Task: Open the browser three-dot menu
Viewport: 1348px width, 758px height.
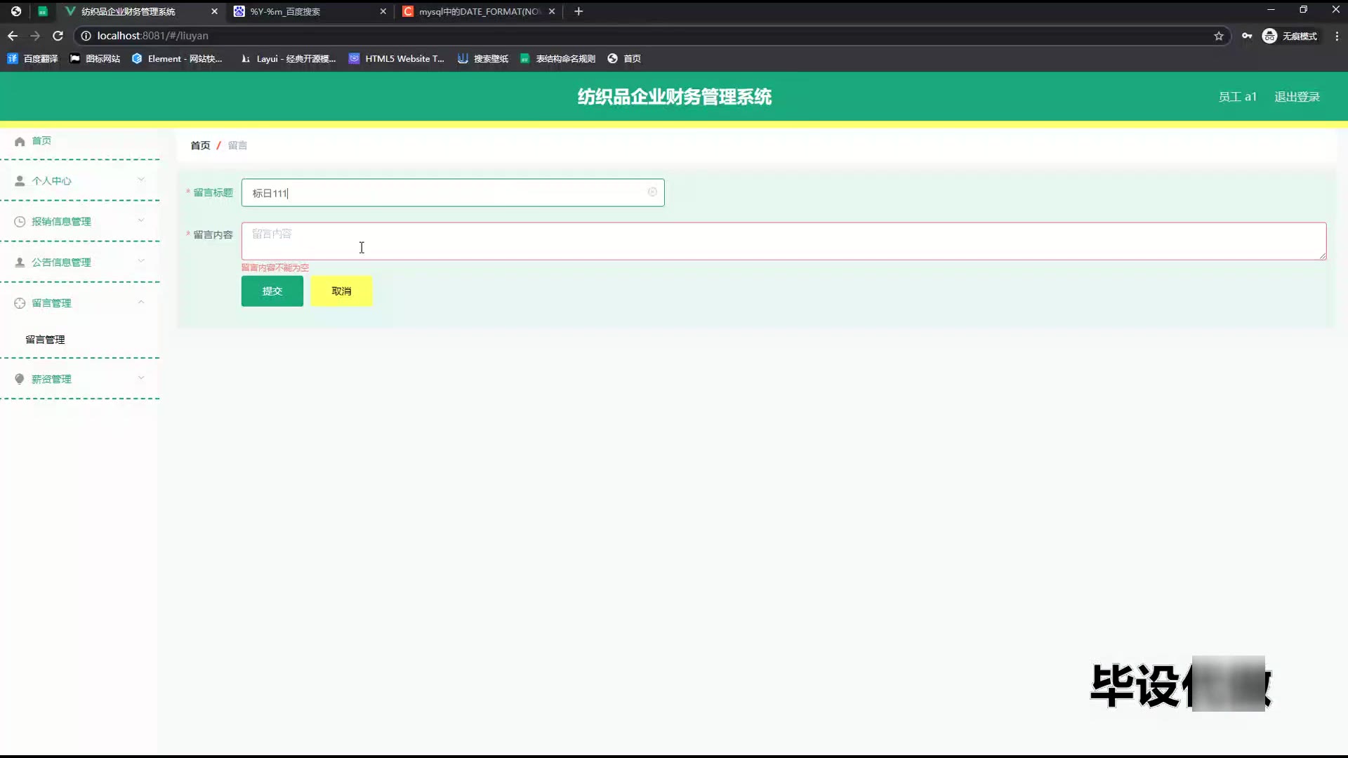Action: [x=1337, y=36]
